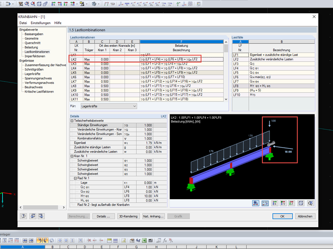Click the up arrow of Lastkombinationen table scrollbar

[226, 42]
